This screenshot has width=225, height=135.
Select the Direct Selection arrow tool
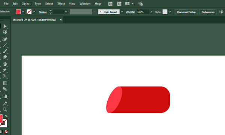coord(5,26)
